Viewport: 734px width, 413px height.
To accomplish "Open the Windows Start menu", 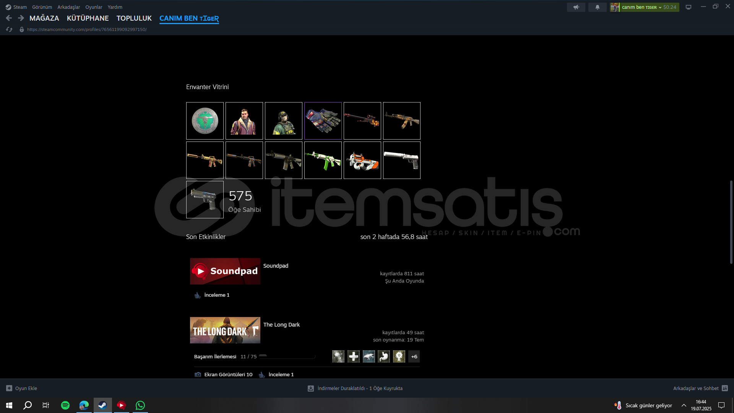I will point(9,405).
